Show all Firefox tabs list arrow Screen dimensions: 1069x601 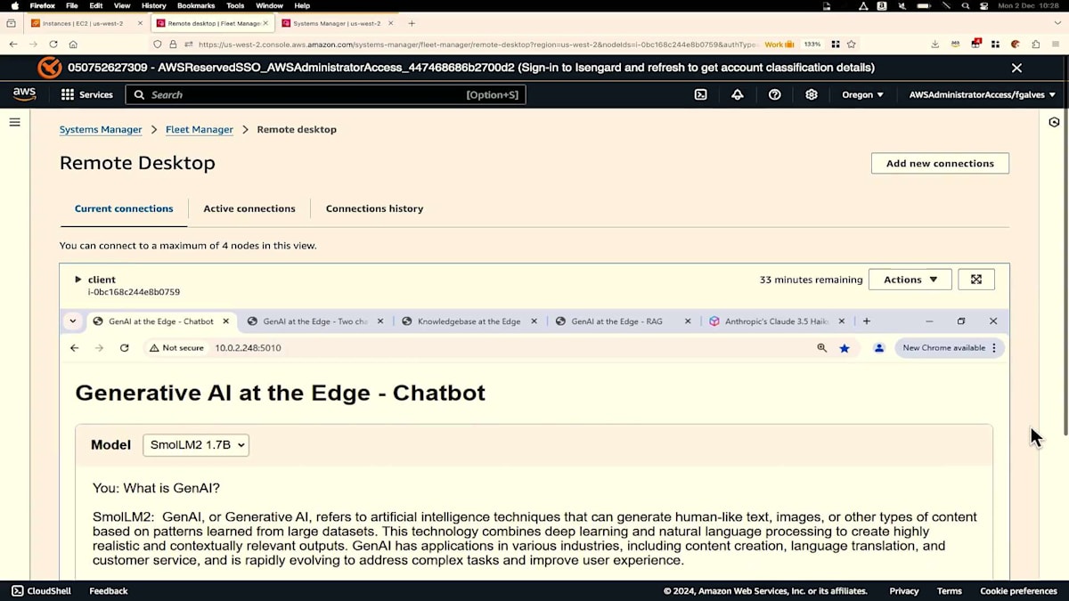1057,23
